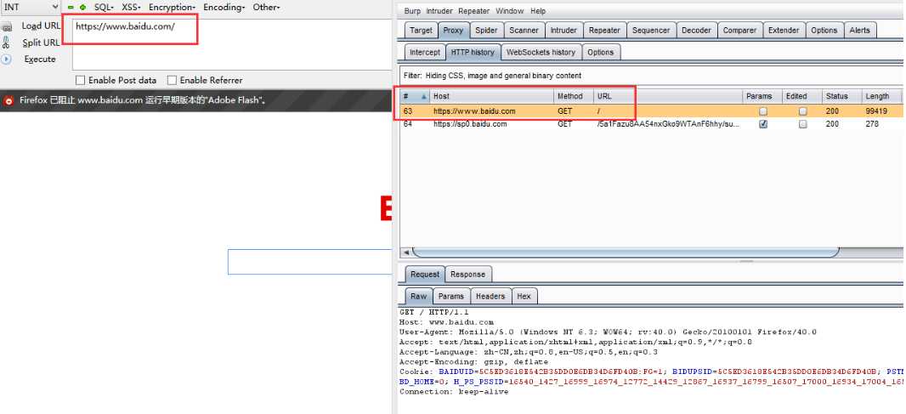906x414 pixels.
Task: Click the Flash blocked plugin icon
Action: (8, 100)
